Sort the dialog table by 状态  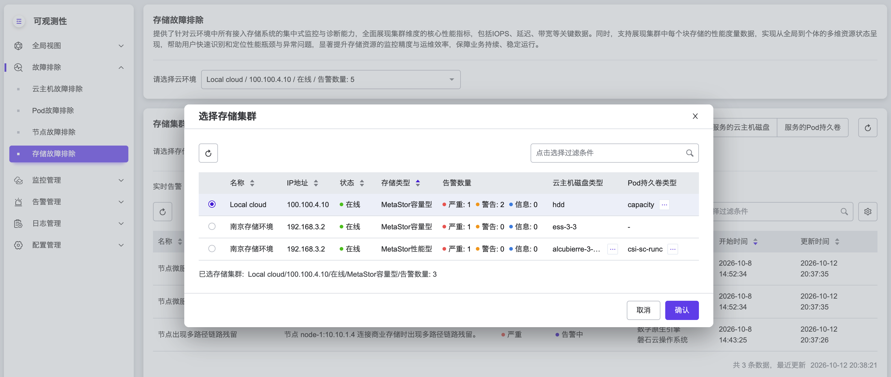[x=362, y=183]
